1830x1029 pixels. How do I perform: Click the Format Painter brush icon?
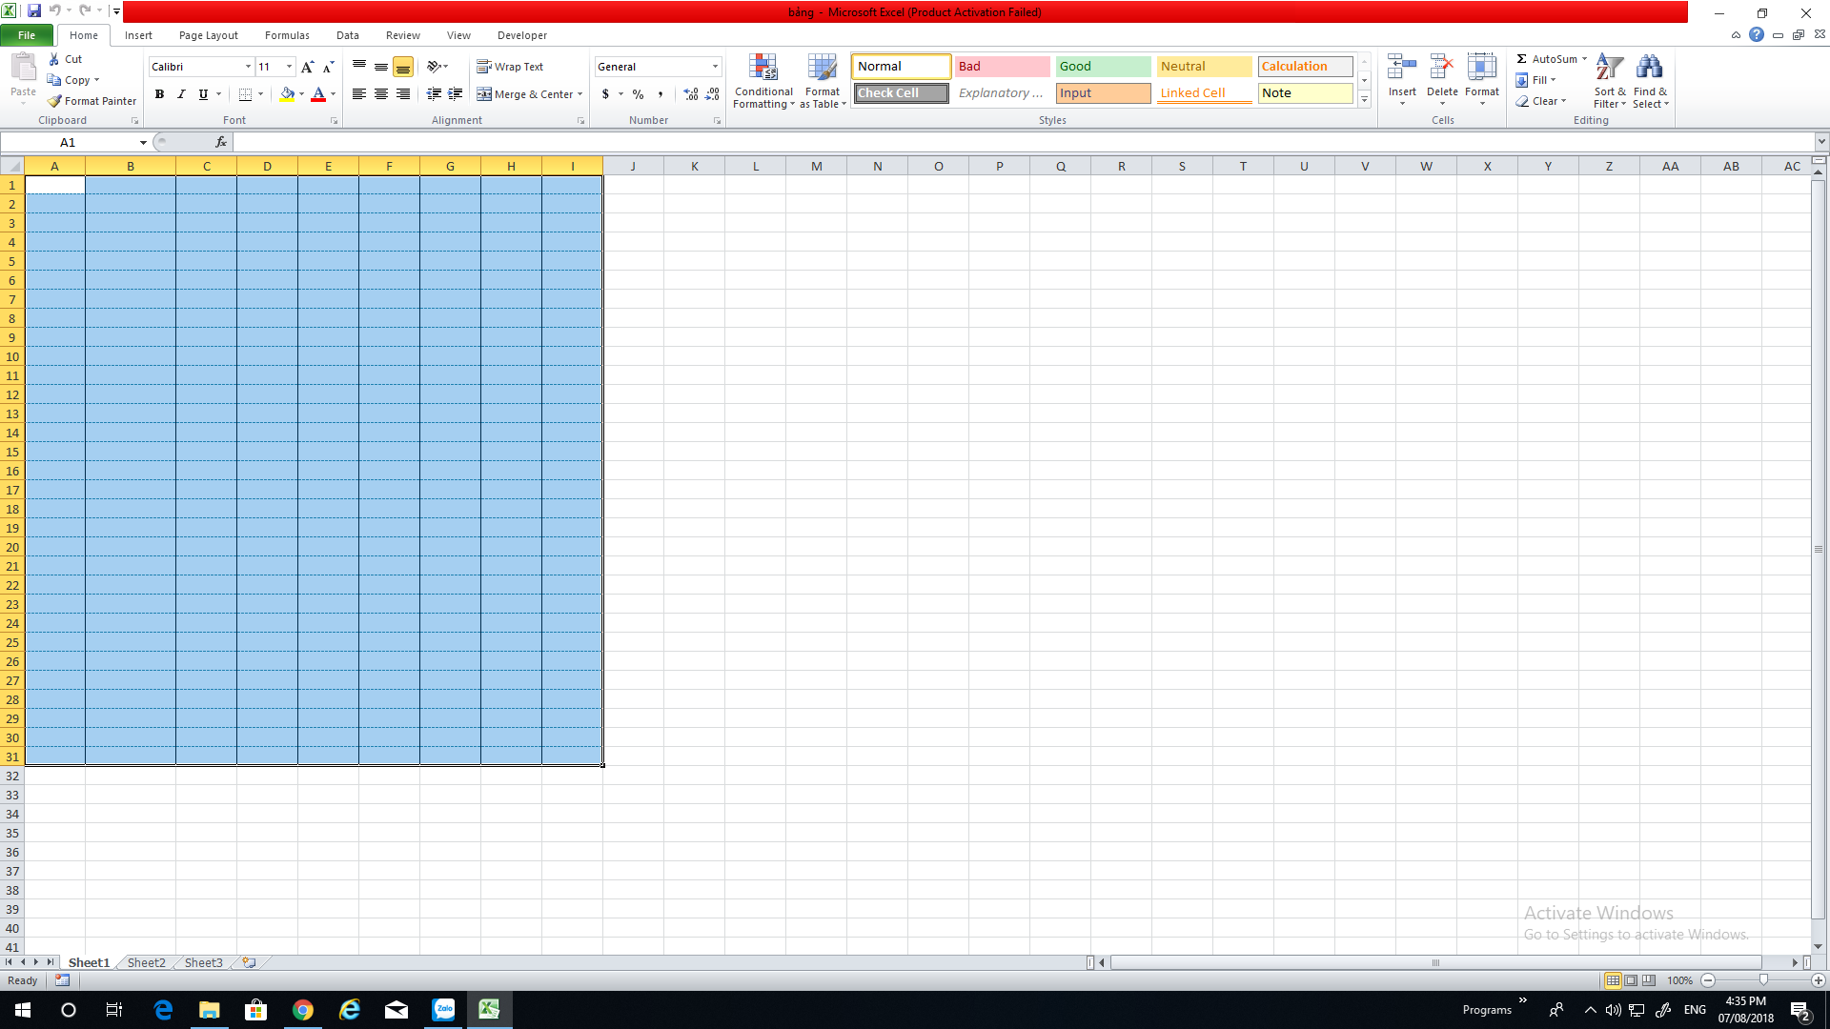(55, 101)
